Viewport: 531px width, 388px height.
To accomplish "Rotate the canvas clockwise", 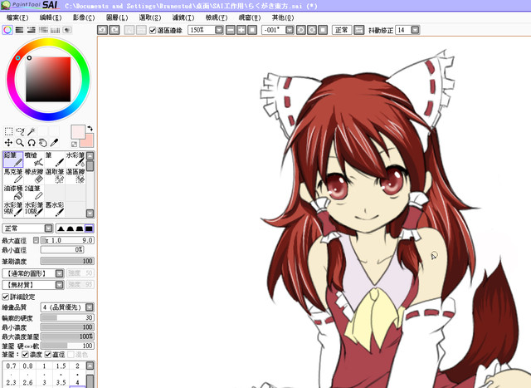I will pos(312,30).
